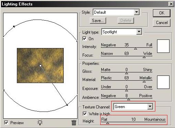Select the light center point in preview
The width and height of the screenshot is (175, 128).
point(40,66)
